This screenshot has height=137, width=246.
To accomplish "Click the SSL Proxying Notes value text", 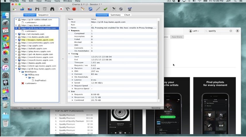I will (x=124, y=28).
